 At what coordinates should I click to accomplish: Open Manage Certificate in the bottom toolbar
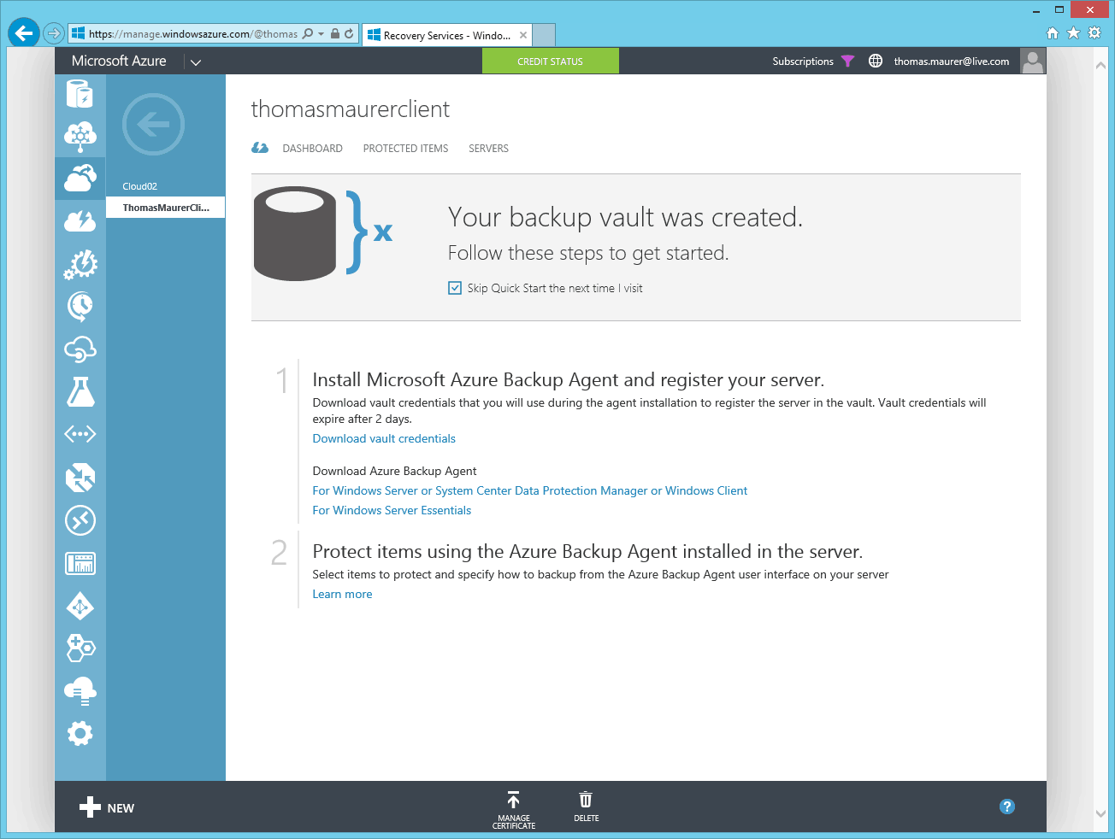pos(513,807)
